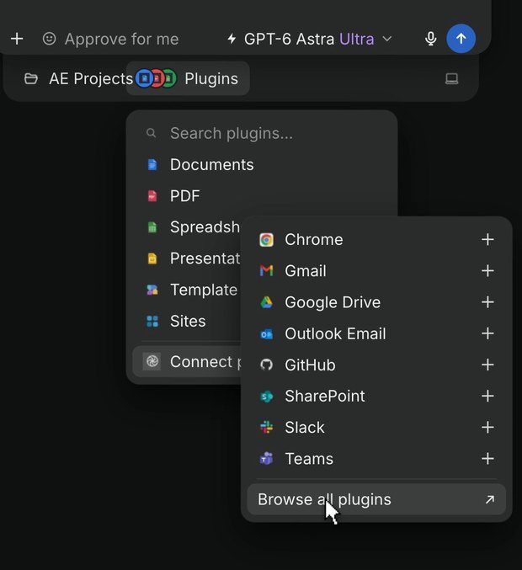Click the Slack logo icon
This screenshot has width=522, height=570.
pos(266,427)
